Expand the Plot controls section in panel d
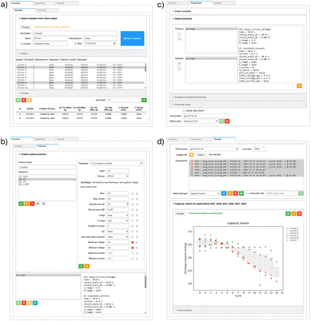Image resolution: width=311 pixels, height=321 pixels. (x=238, y=310)
